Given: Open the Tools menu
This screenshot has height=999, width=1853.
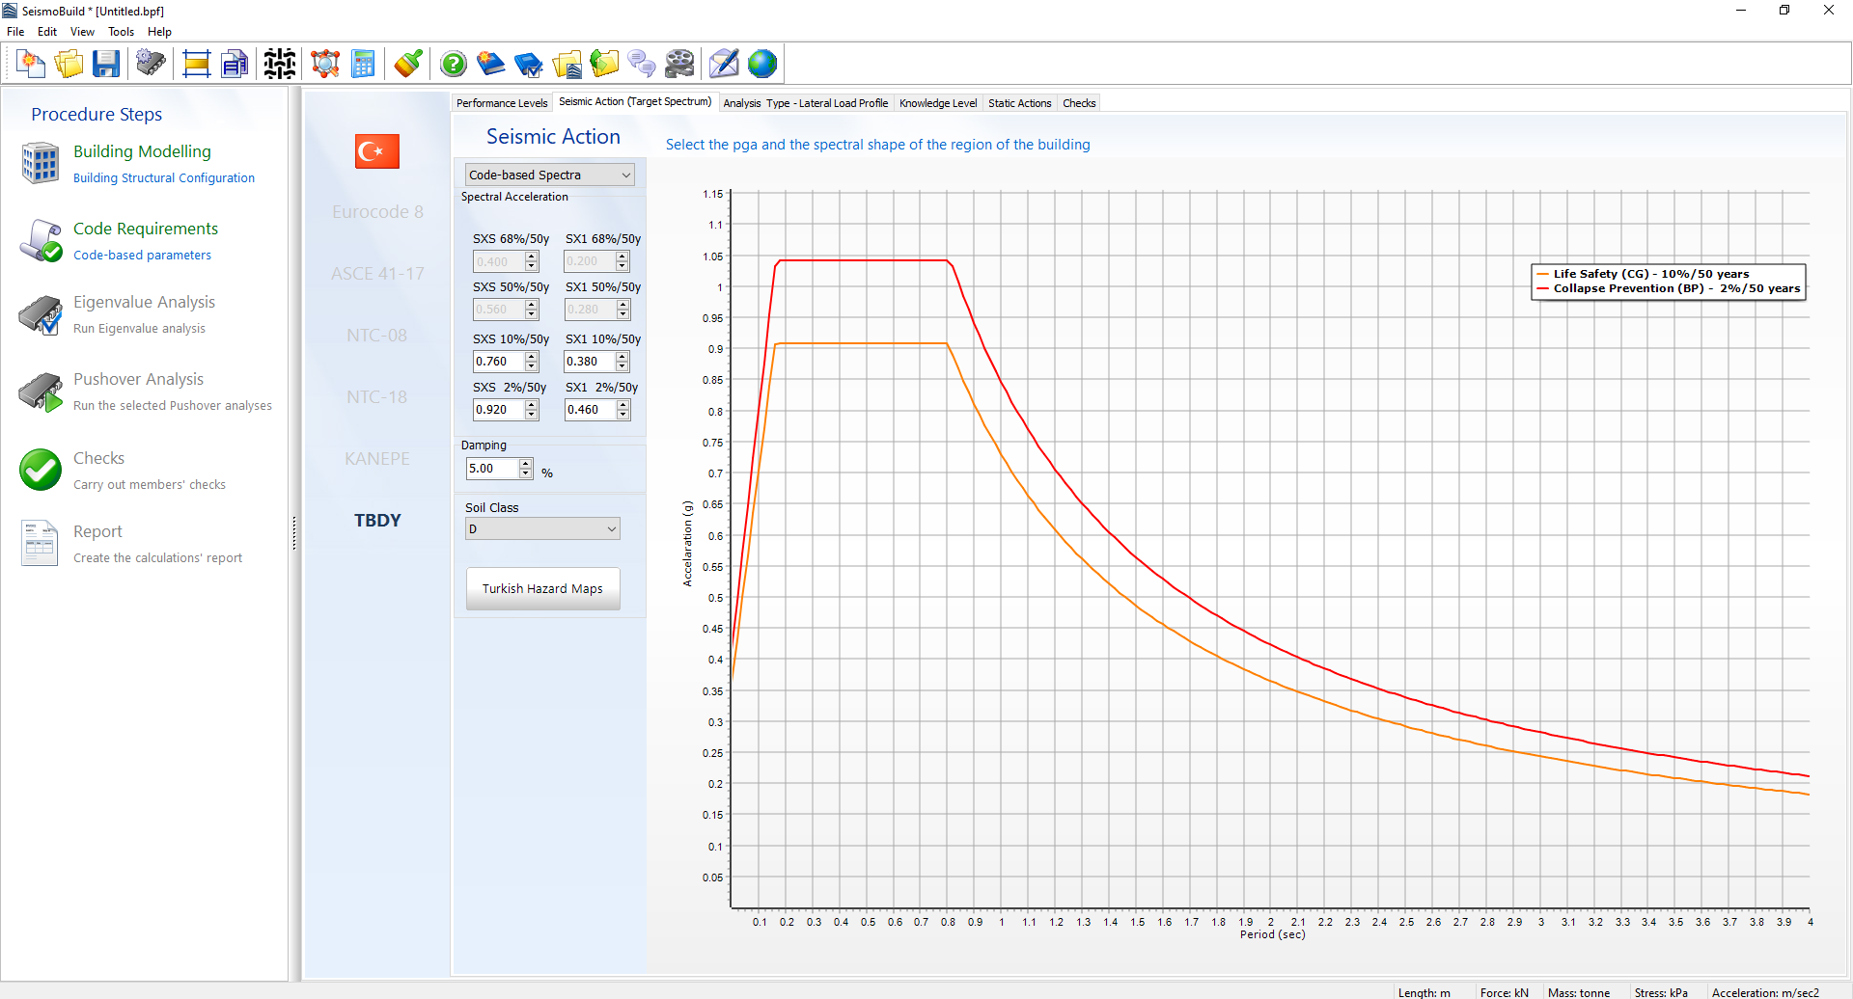Looking at the screenshot, I should click(121, 32).
